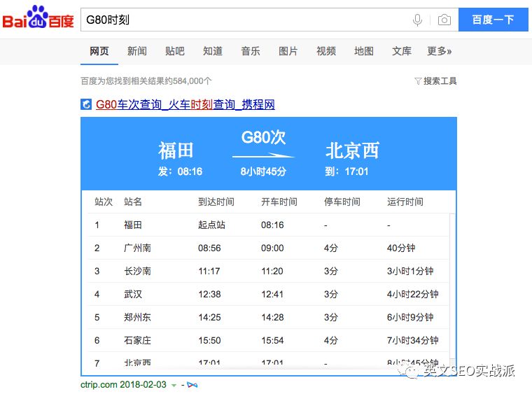Screen dimensions: 532x394
Task: Expand the ctrip.com green dropdown arrow
Action: (174, 386)
